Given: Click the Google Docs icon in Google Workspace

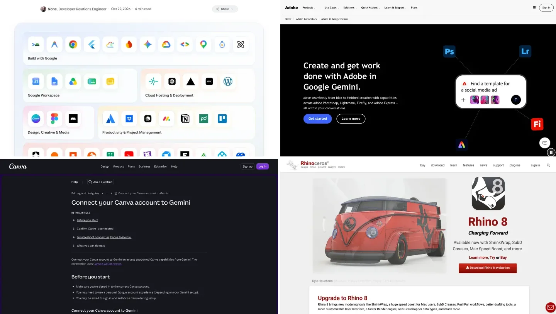Looking at the screenshot, I should click(54, 81).
